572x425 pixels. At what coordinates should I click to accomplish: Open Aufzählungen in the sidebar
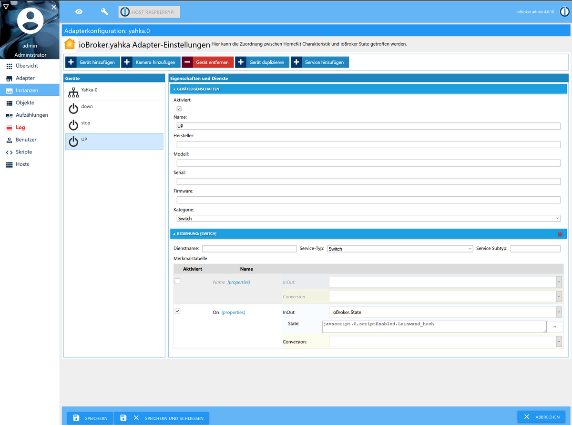point(30,115)
